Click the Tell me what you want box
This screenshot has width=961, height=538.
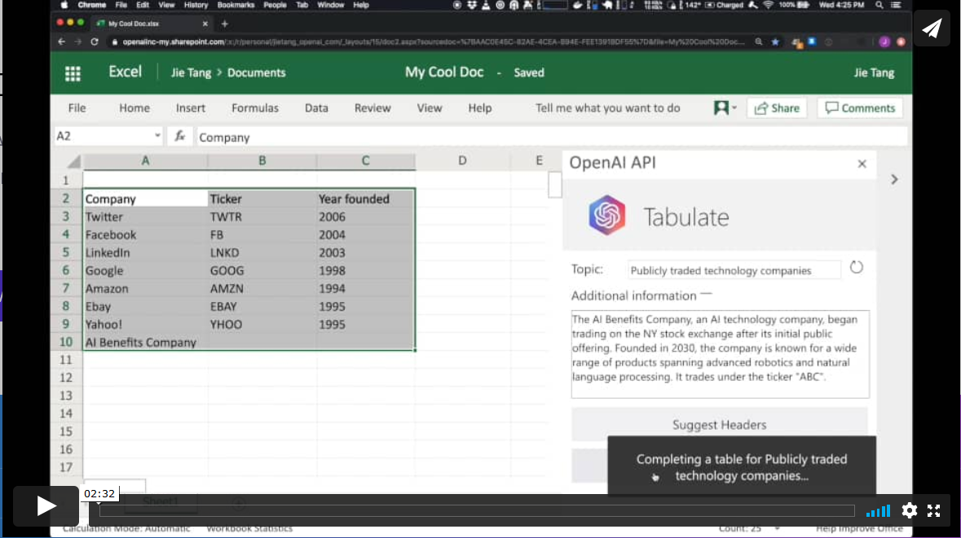coord(608,107)
